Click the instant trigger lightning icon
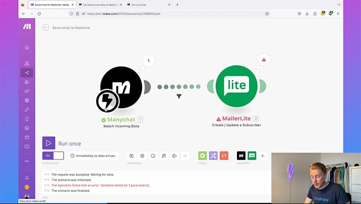 107,101
